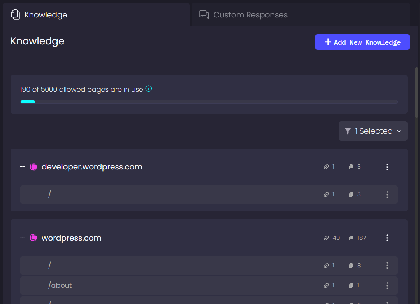Select the /about path row

209,286
